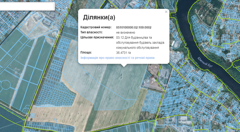This screenshot has width=240, height=132.
Task: Click the Кадастровий номер label
Action: [96, 27]
